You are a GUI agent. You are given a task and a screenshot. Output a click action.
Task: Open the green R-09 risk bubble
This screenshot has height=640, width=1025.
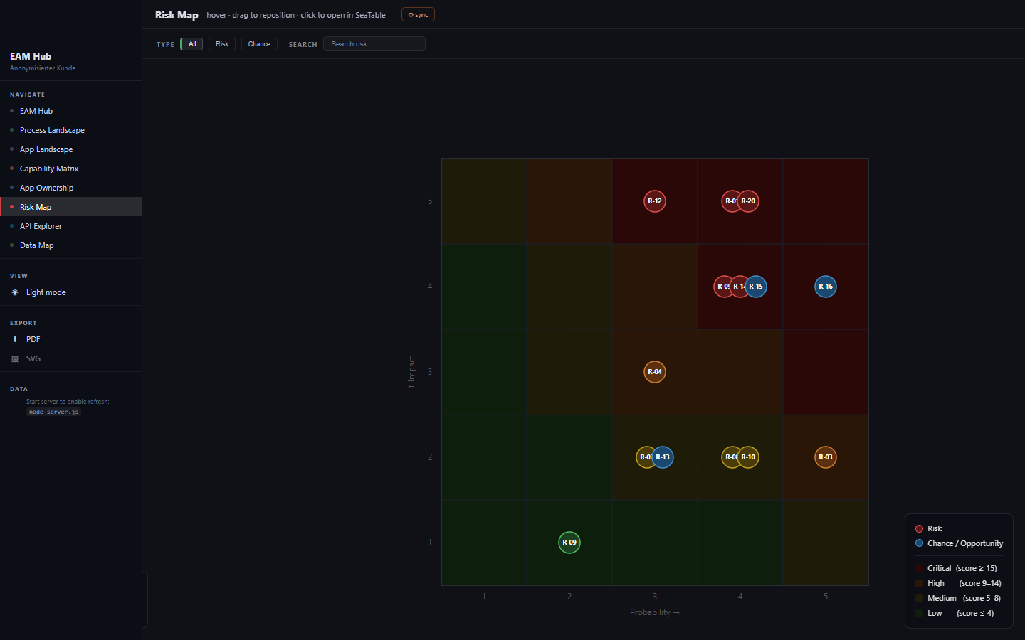tap(569, 543)
